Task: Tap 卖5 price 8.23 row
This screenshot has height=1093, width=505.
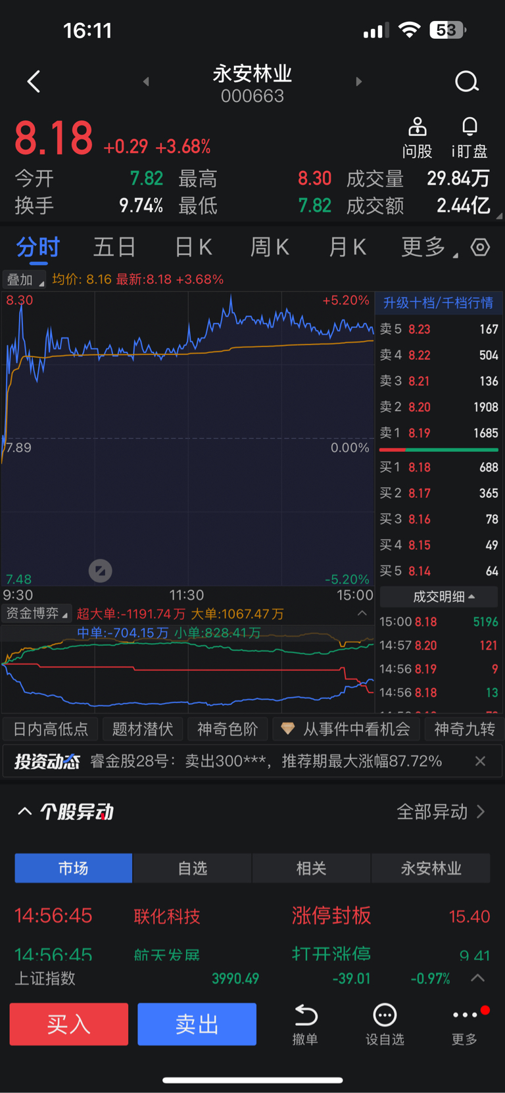Action: [x=439, y=329]
